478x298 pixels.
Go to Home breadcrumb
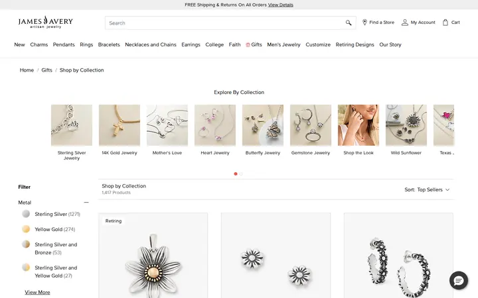point(27,70)
